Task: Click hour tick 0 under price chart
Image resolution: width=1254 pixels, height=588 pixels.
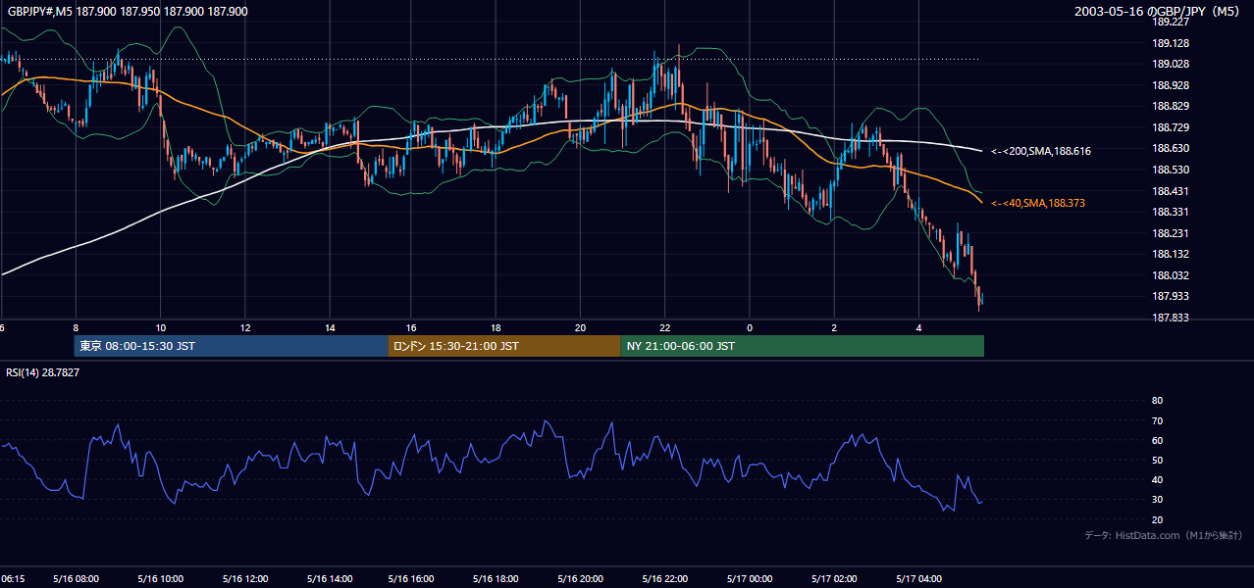Action: click(x=750, y=327)
